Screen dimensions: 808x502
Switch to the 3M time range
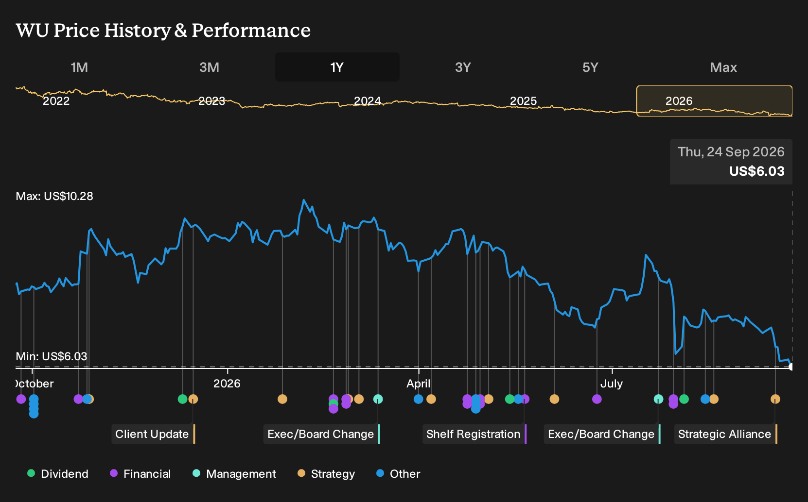[209, 67]
